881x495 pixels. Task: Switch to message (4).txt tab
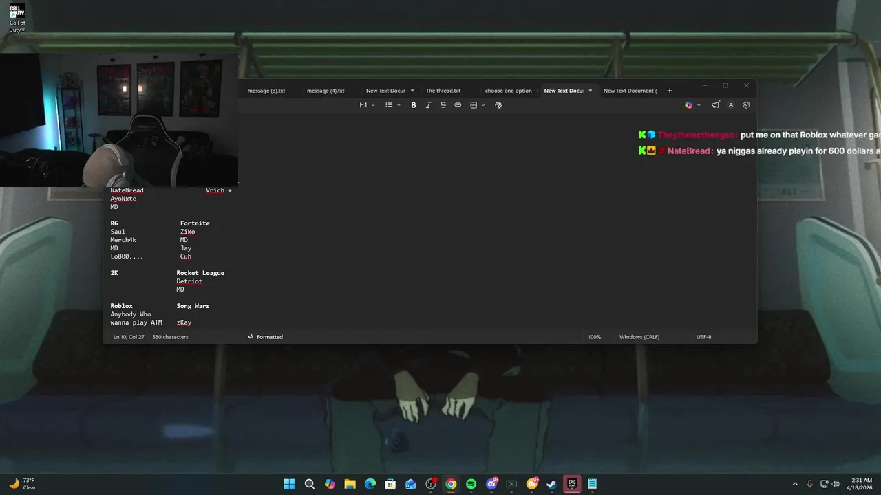pyautogui.click(x=326, y=91)
